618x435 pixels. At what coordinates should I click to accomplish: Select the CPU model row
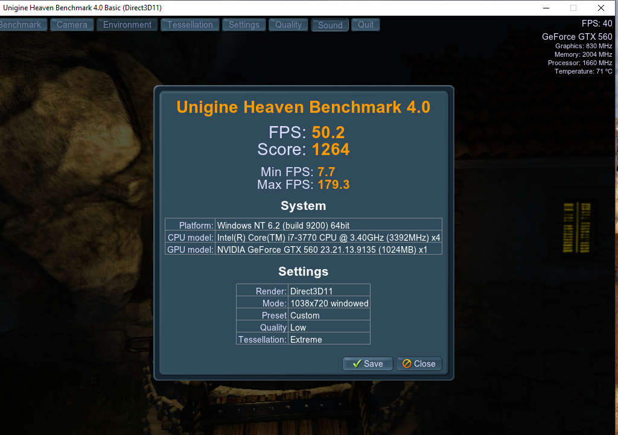pos(303,237)
